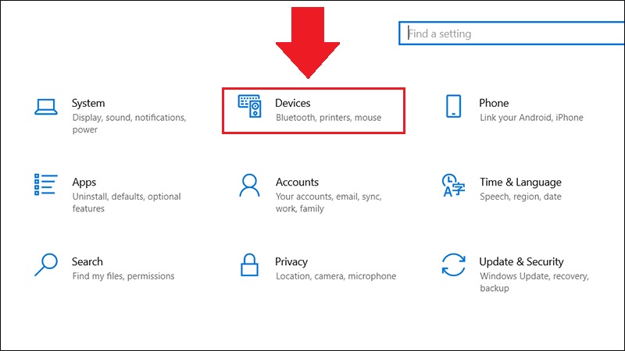The width and height of the screenshot is (625, 351).
Task: Open System settings heading
Action: [x=88, y=104]
